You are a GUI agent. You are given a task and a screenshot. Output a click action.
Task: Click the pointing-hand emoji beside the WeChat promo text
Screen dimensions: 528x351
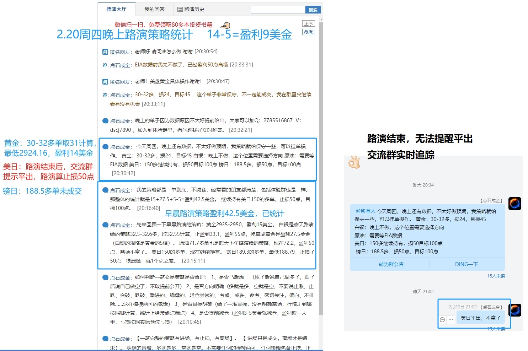coord(225,25)
